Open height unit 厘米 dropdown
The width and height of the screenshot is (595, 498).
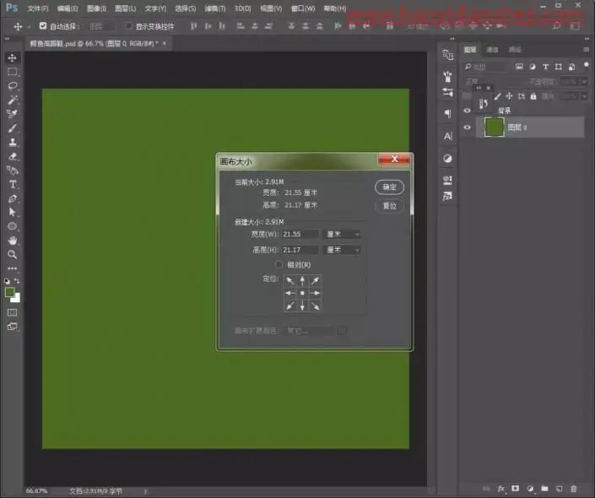pyautogui.click(x=342, y=250)
